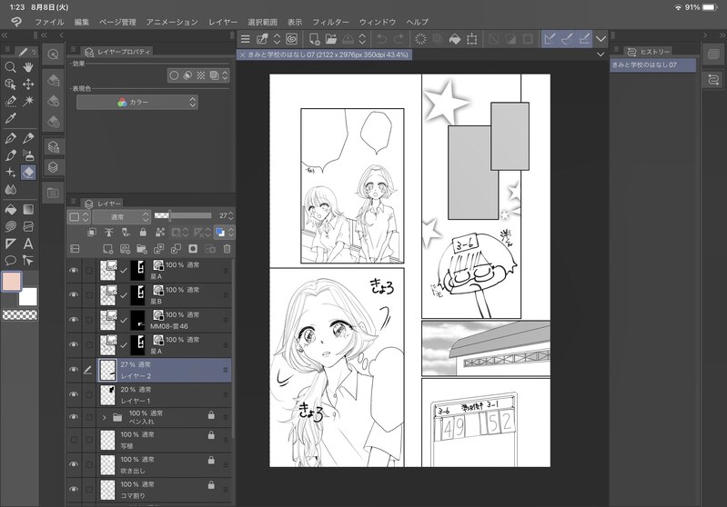Image resolution: width=727 pixels, height=507 pixels.
Task: Select the Eyedropper tool
Action: point(10,118)
